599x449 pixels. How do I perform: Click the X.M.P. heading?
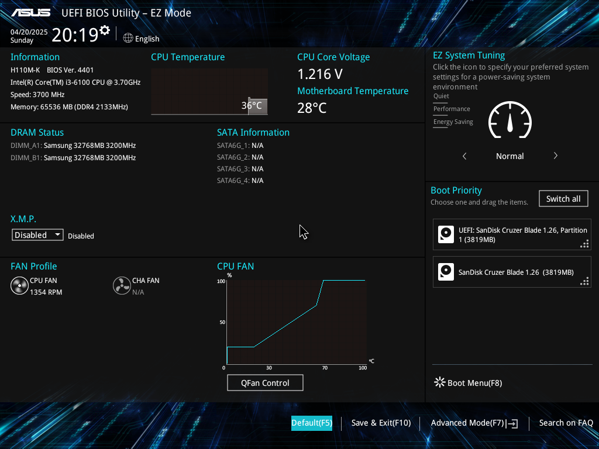[23, 219]
